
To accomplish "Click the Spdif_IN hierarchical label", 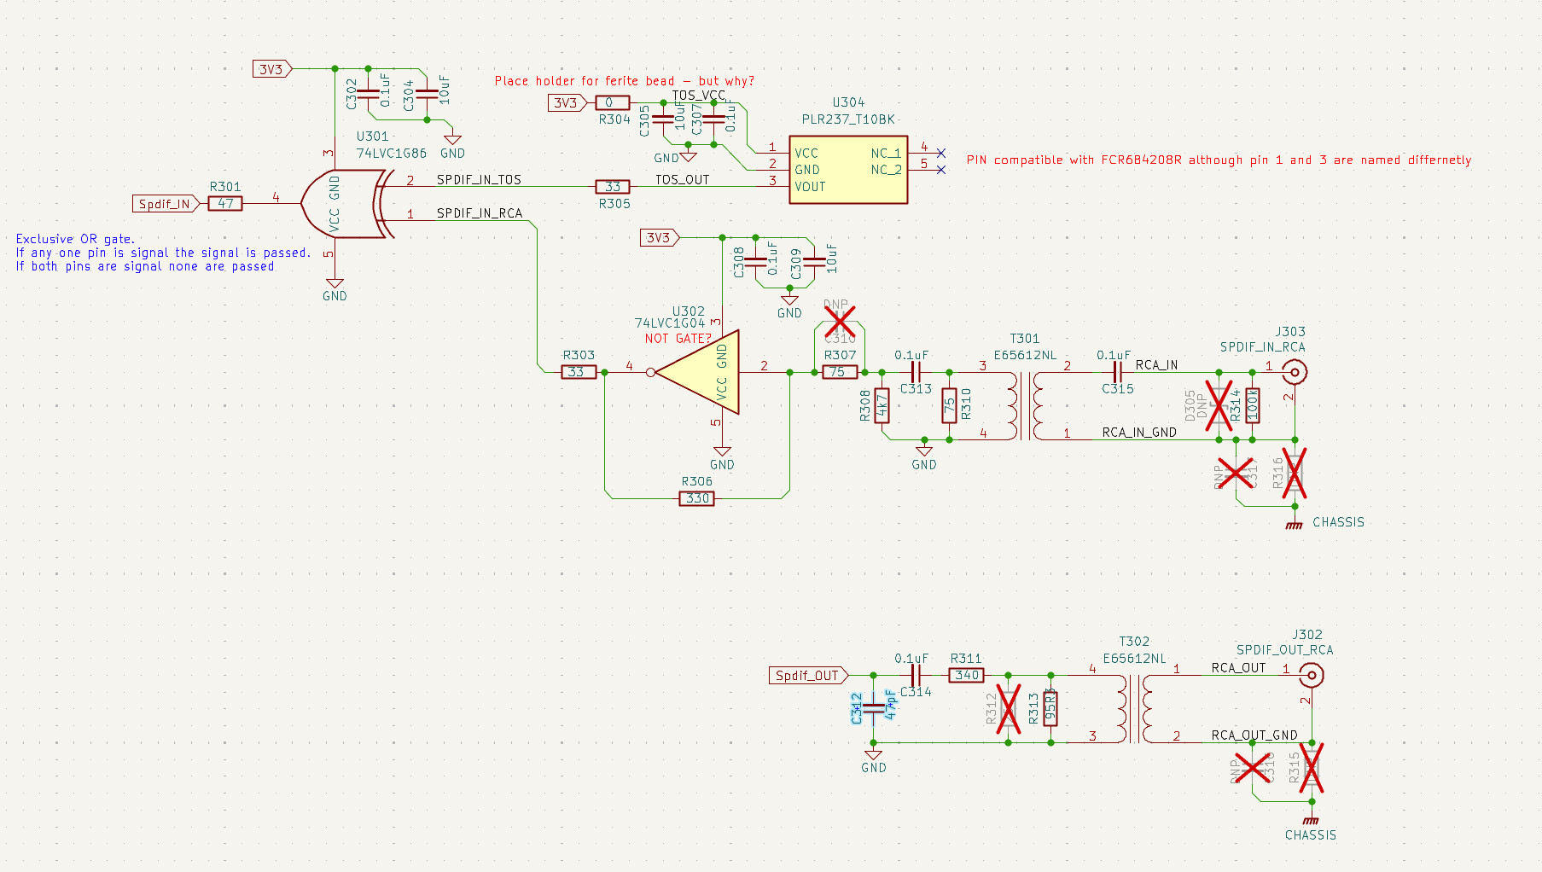I will click(166, 204).
